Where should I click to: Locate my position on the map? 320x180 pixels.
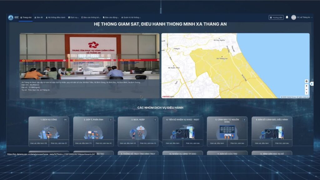(306, 81)
